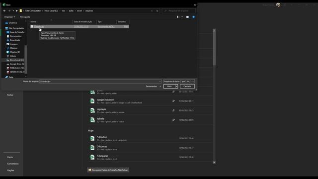Click Recuperar Pastas de Trabalho Não Salvas
The width and height of the screenshot is (318, 179).
[x=108, y=170]
